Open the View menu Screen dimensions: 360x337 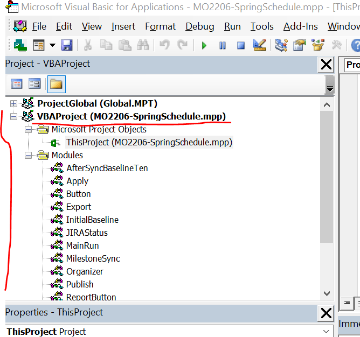tap(92, 26)
